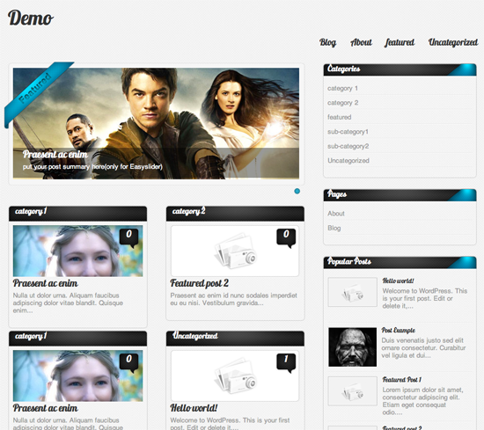
Task: Click the Demo site logo
Action: 30,18
